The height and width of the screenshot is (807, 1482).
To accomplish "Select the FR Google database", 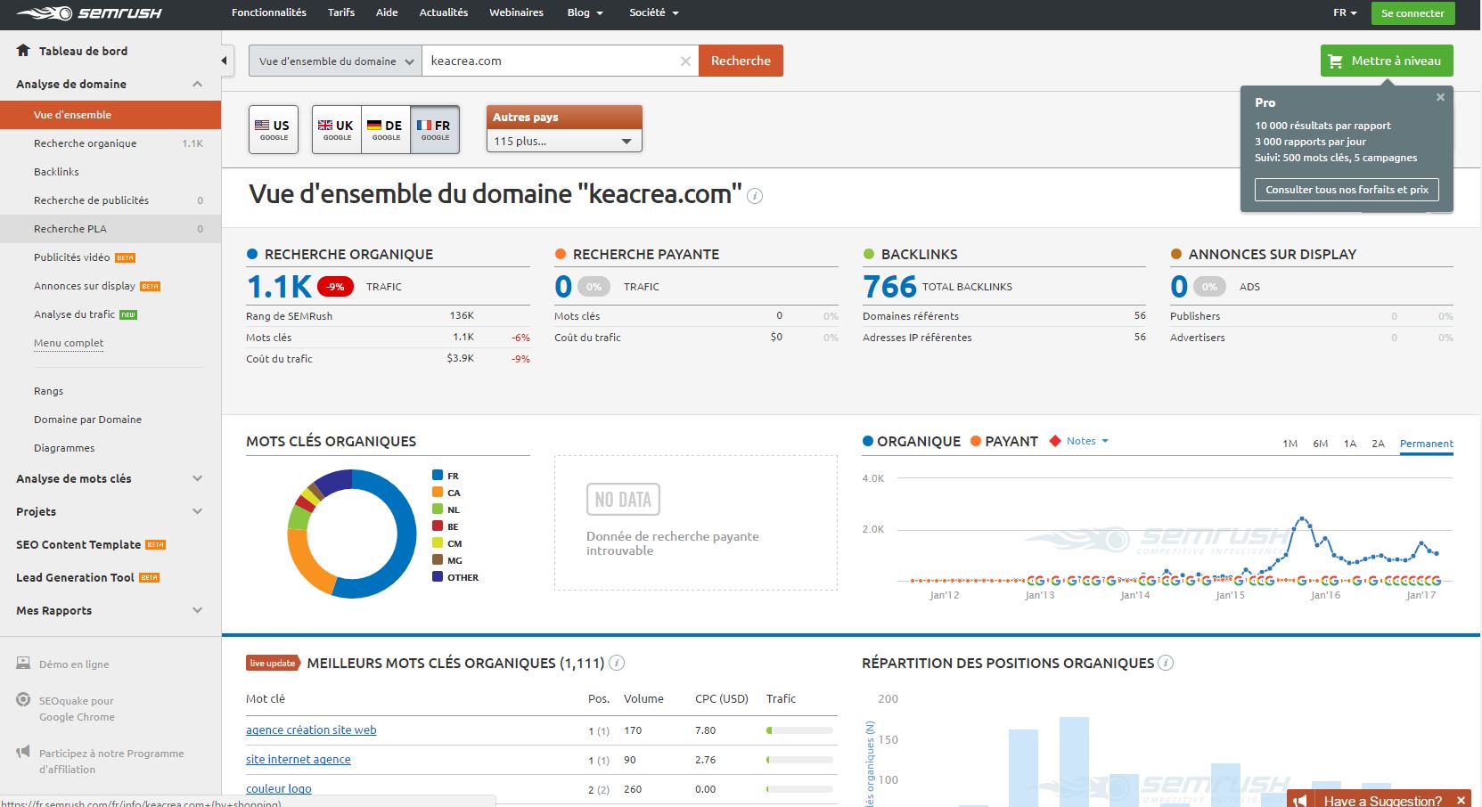I will pyautogui.click(x=435, y=130).
